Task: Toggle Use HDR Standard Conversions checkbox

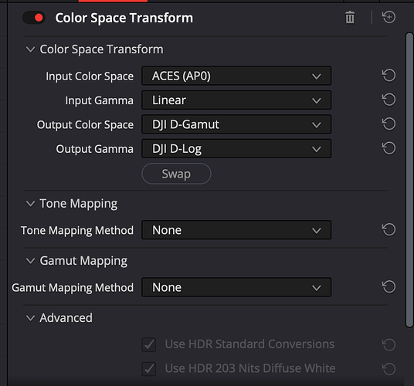Action: pyautogui.click(x=149, y=344)
